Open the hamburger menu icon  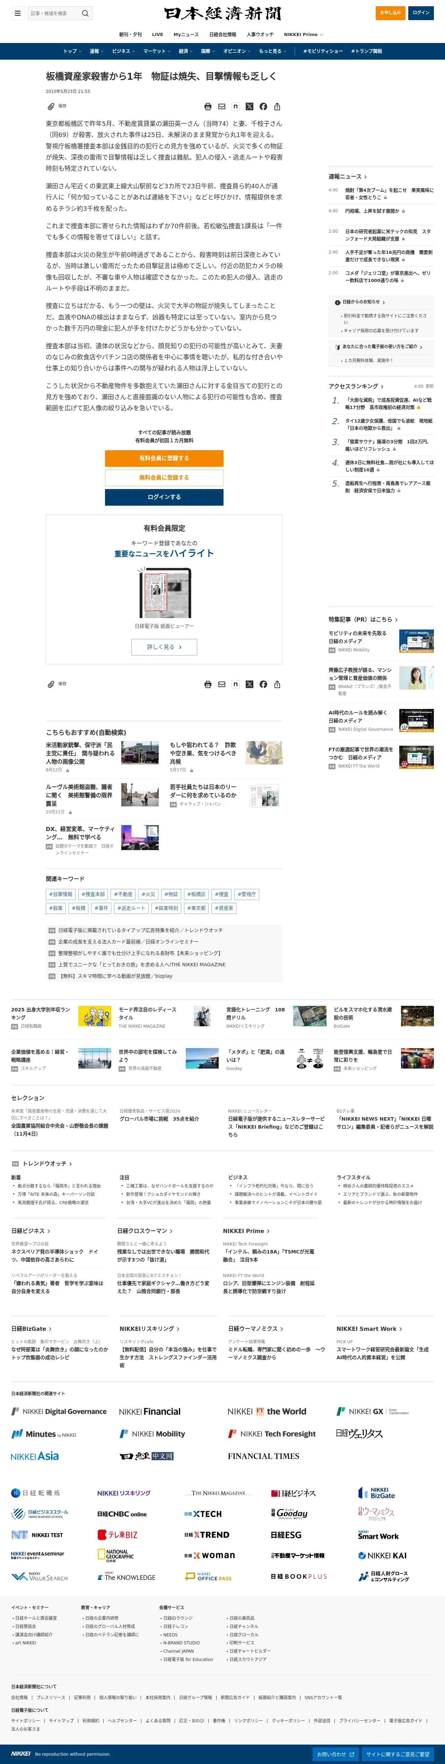[x=18, y=13]
